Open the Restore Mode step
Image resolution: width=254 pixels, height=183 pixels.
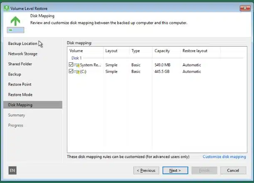tap(20, 95)
